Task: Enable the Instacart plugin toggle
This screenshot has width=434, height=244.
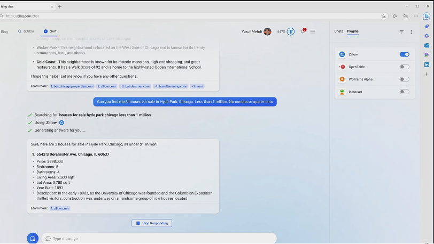Action: pyautogui.click(x=404, y=92)
